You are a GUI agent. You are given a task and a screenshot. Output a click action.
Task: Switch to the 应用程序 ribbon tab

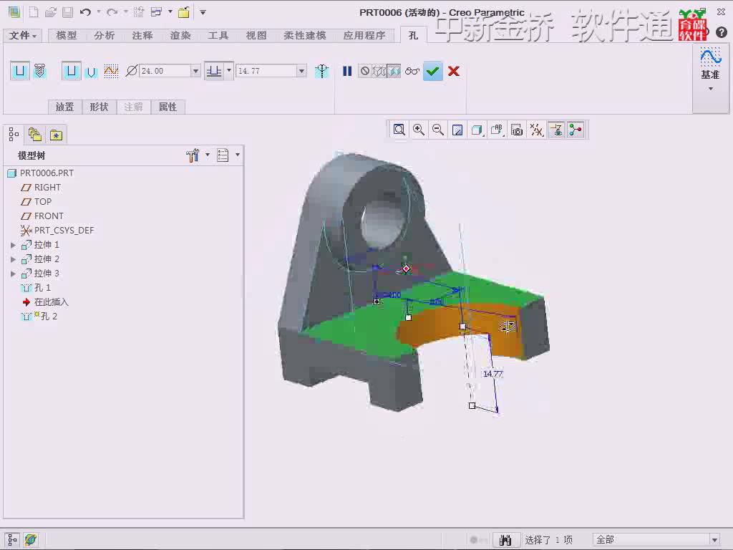click(x=364, y=36)
